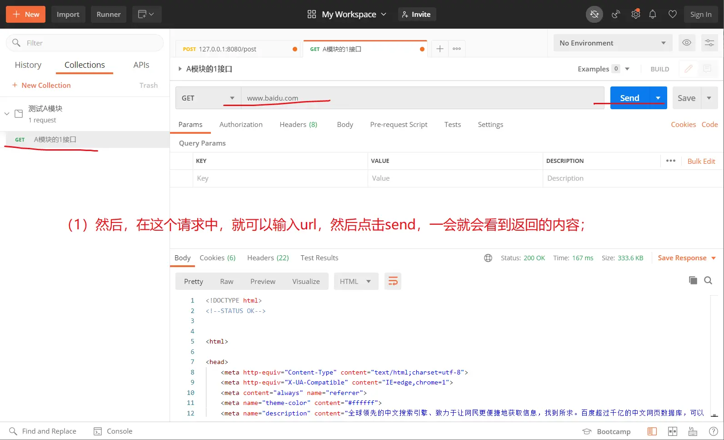Image resolution: width=724 pixels, height=440 pixels.
Task: Switch to the History tab
Action: tap(28, 65)
